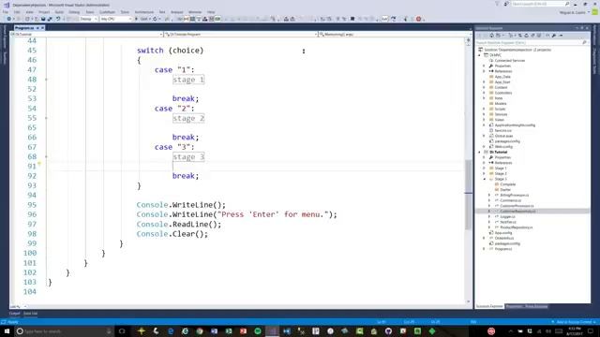Open the Output tab at the bottom
The width and height of the screenshot is (600, 337).
(15, 314)
